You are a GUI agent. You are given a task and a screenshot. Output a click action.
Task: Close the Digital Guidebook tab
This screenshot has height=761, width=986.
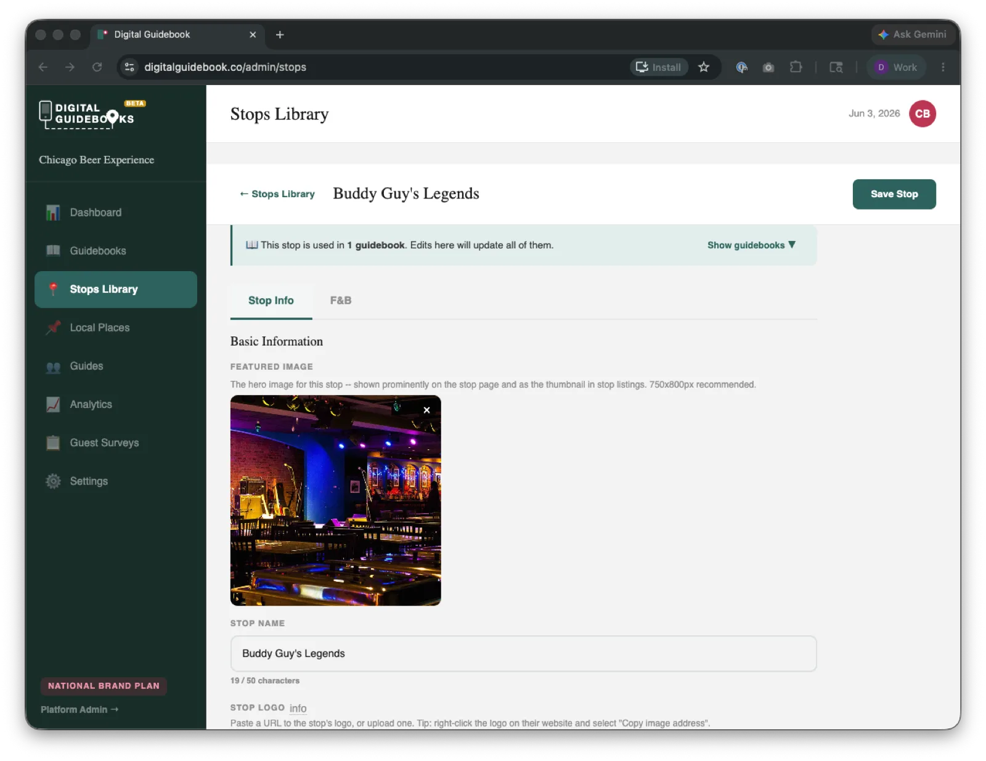pos(253,35)
